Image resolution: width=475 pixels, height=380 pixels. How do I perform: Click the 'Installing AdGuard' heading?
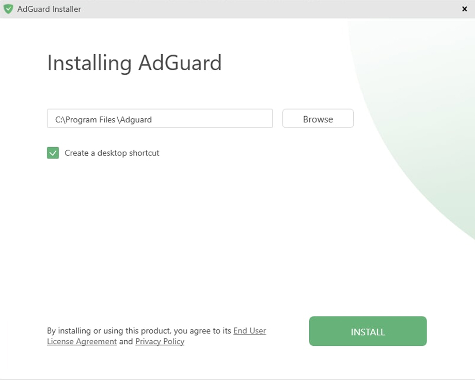(134, 63)
